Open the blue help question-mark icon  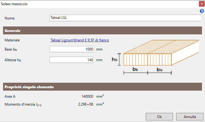click(x=202, y=11)
